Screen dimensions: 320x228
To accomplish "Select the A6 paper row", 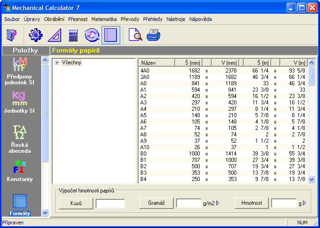I will [223, 122].
